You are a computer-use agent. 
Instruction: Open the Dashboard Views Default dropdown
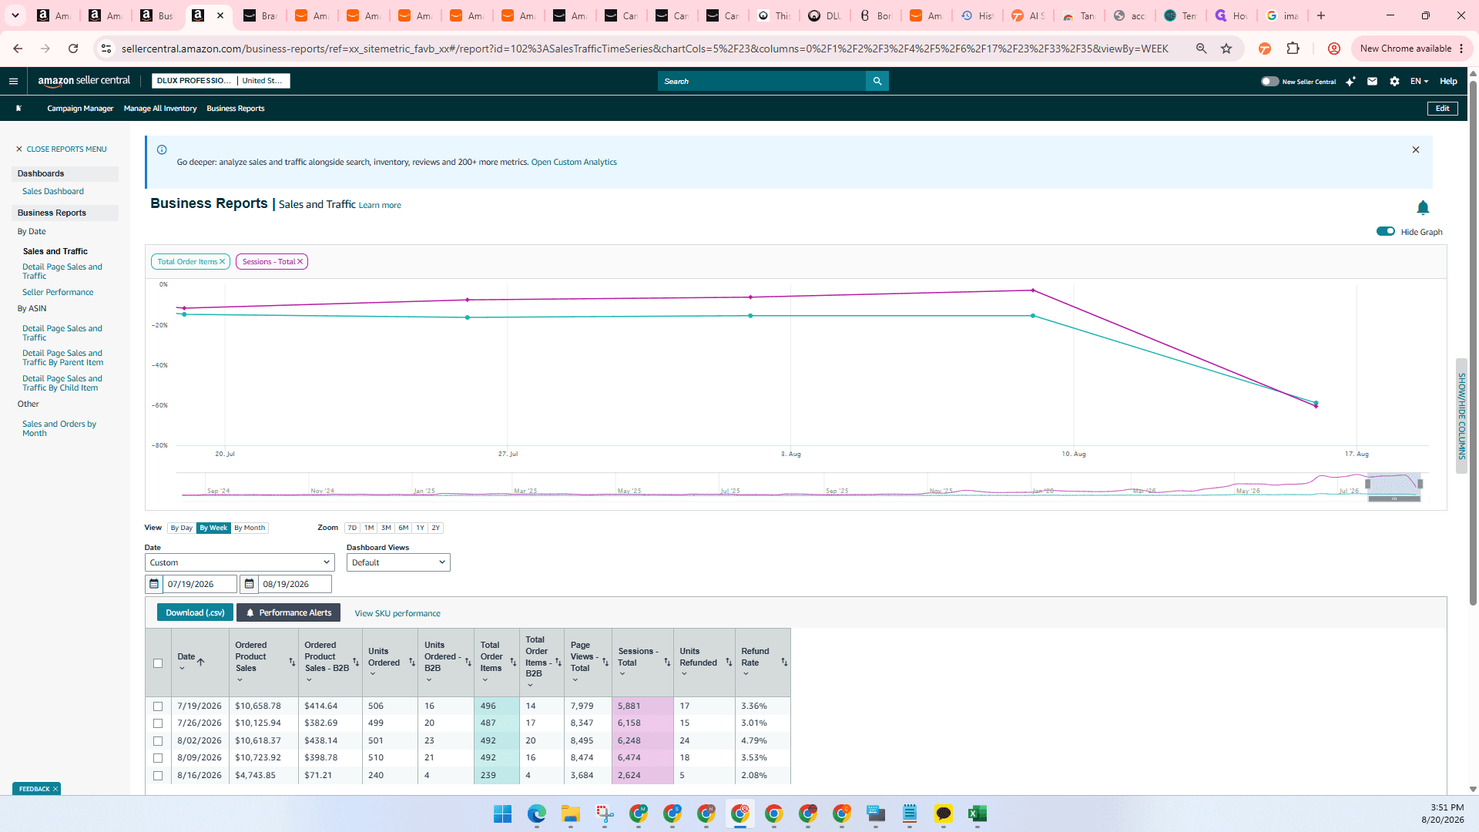click(x=398, y=562)
